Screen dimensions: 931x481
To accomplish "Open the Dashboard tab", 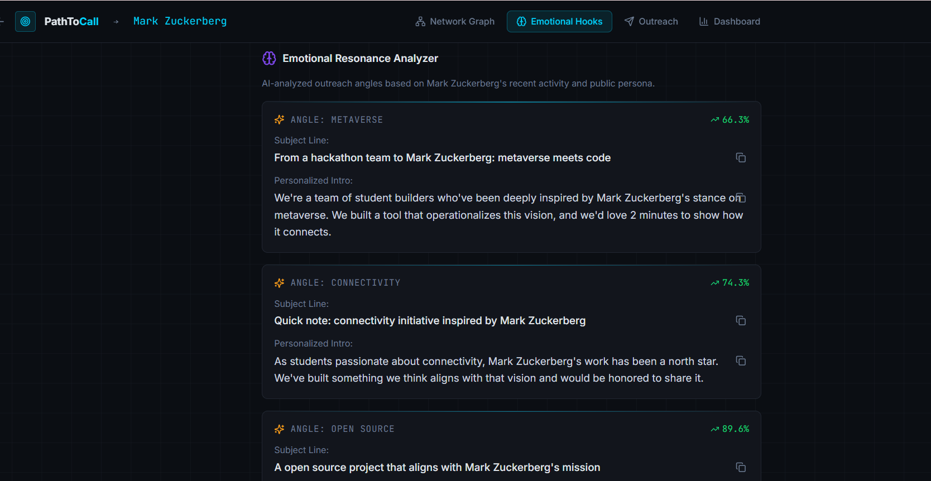I will (x=730, y=22).
